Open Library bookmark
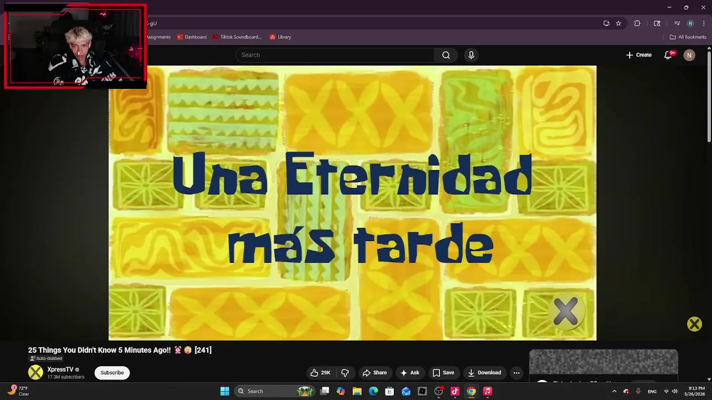Image resolution: width=712 pixels, height=400 pixels. pyautogui.click(x=280, y=37)
